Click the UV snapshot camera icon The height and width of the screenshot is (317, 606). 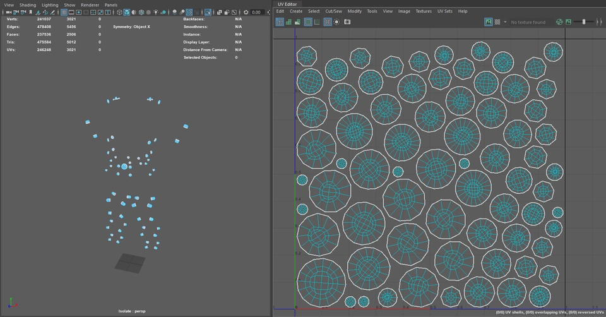point(347,21)
